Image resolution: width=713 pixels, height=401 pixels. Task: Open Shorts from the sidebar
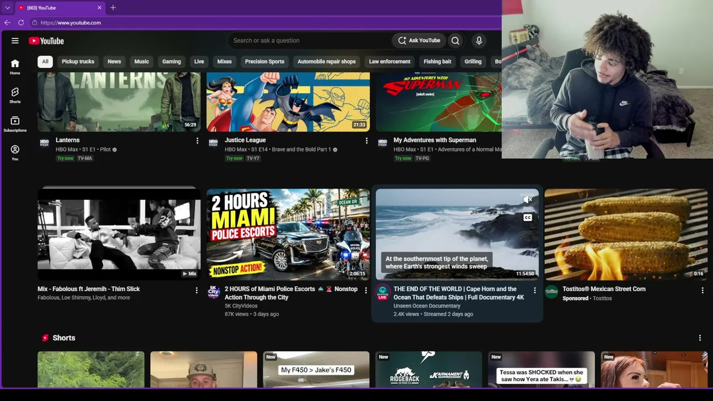(x=15, y=95)
